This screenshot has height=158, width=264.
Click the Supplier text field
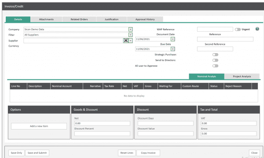coord(73,40)
